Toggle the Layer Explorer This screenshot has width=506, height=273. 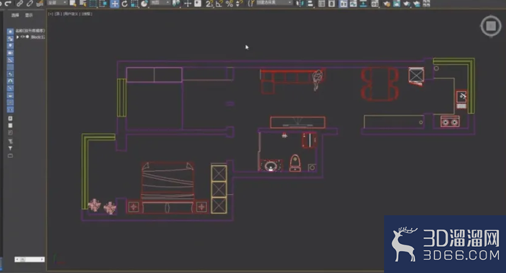pyautogui.click(x=332, y=4)
